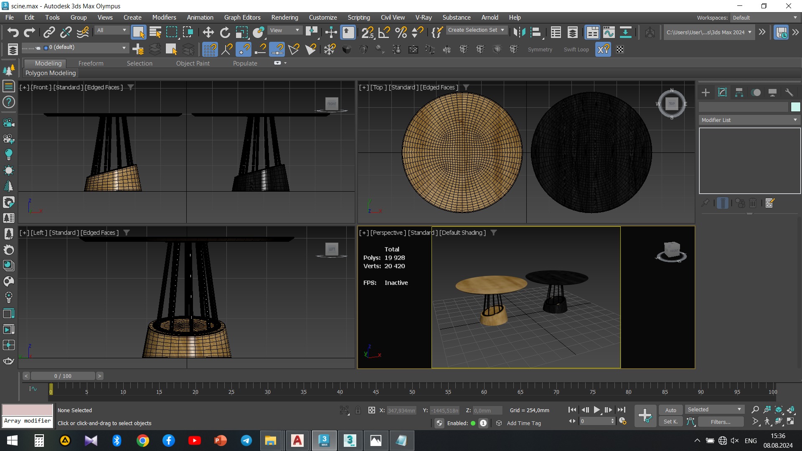Click the Set K. button
This screenshot has width=802, height=451.
670,422
